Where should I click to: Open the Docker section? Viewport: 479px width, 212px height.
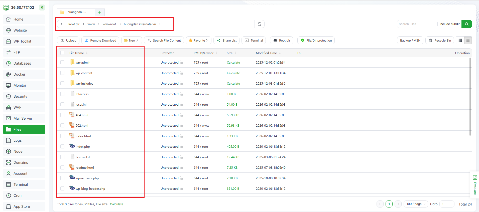pos(24,74)
